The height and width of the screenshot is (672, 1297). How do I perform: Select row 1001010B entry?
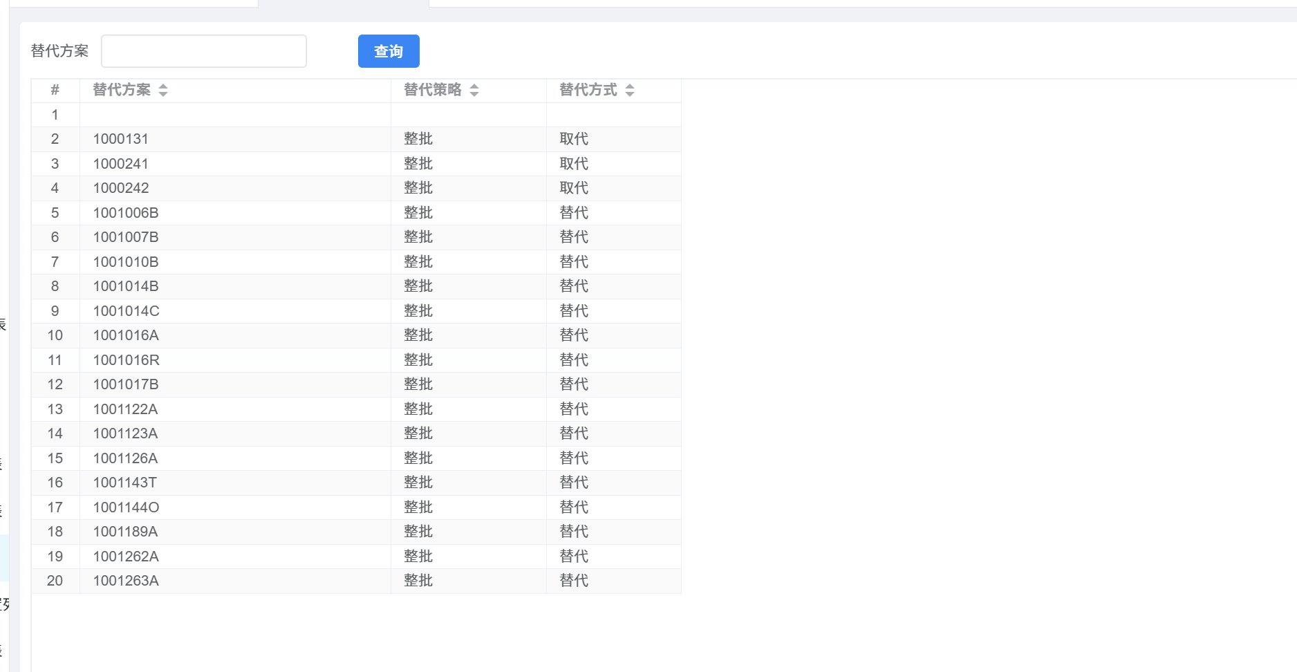(x=126, y=262)
